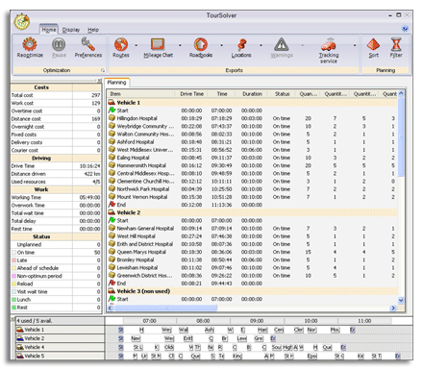Click the TourSolver application logo button

click(22, 21)
